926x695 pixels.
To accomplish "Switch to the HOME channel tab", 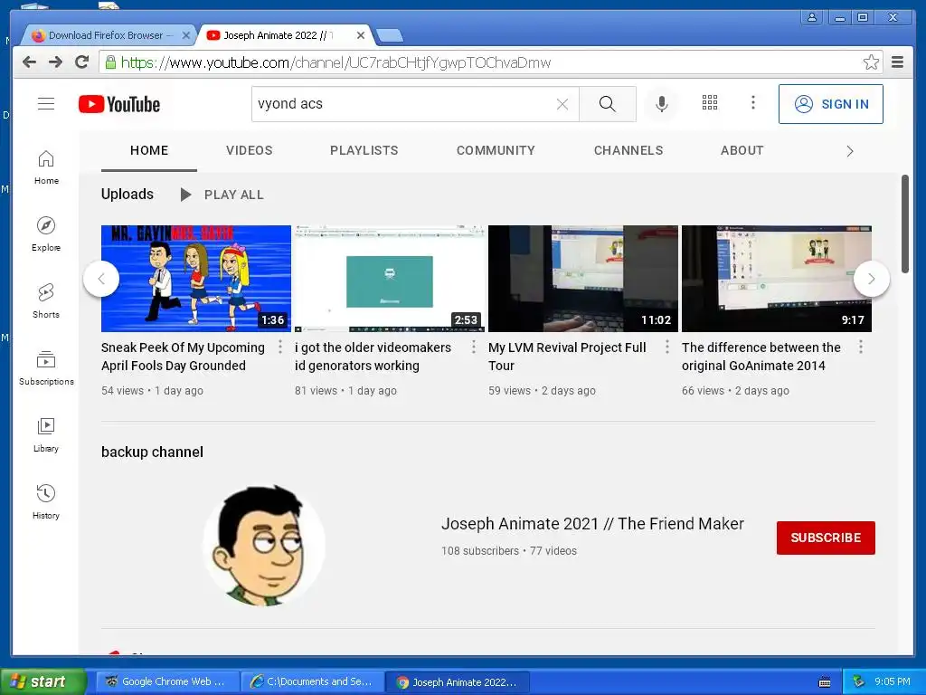I will pyautogui.click(x=149, y=151).
